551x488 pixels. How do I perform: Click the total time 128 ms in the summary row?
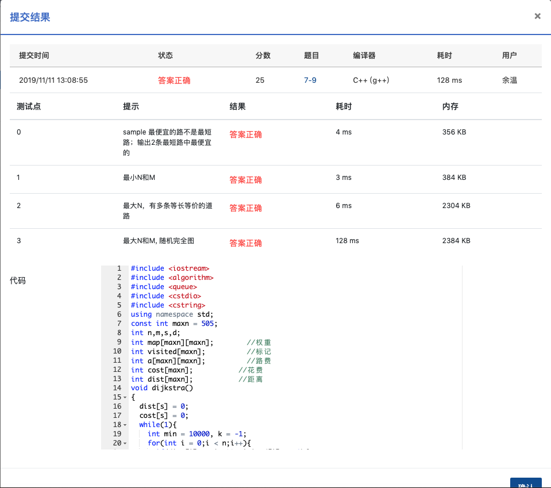[449, 80]
